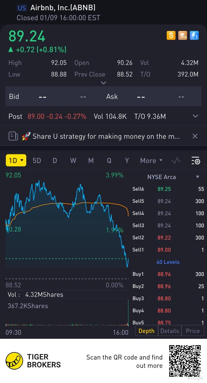Tap the Prev Close value 88.52
The width and height of the screenshot is (207, 383).
(x=125, y=74)
